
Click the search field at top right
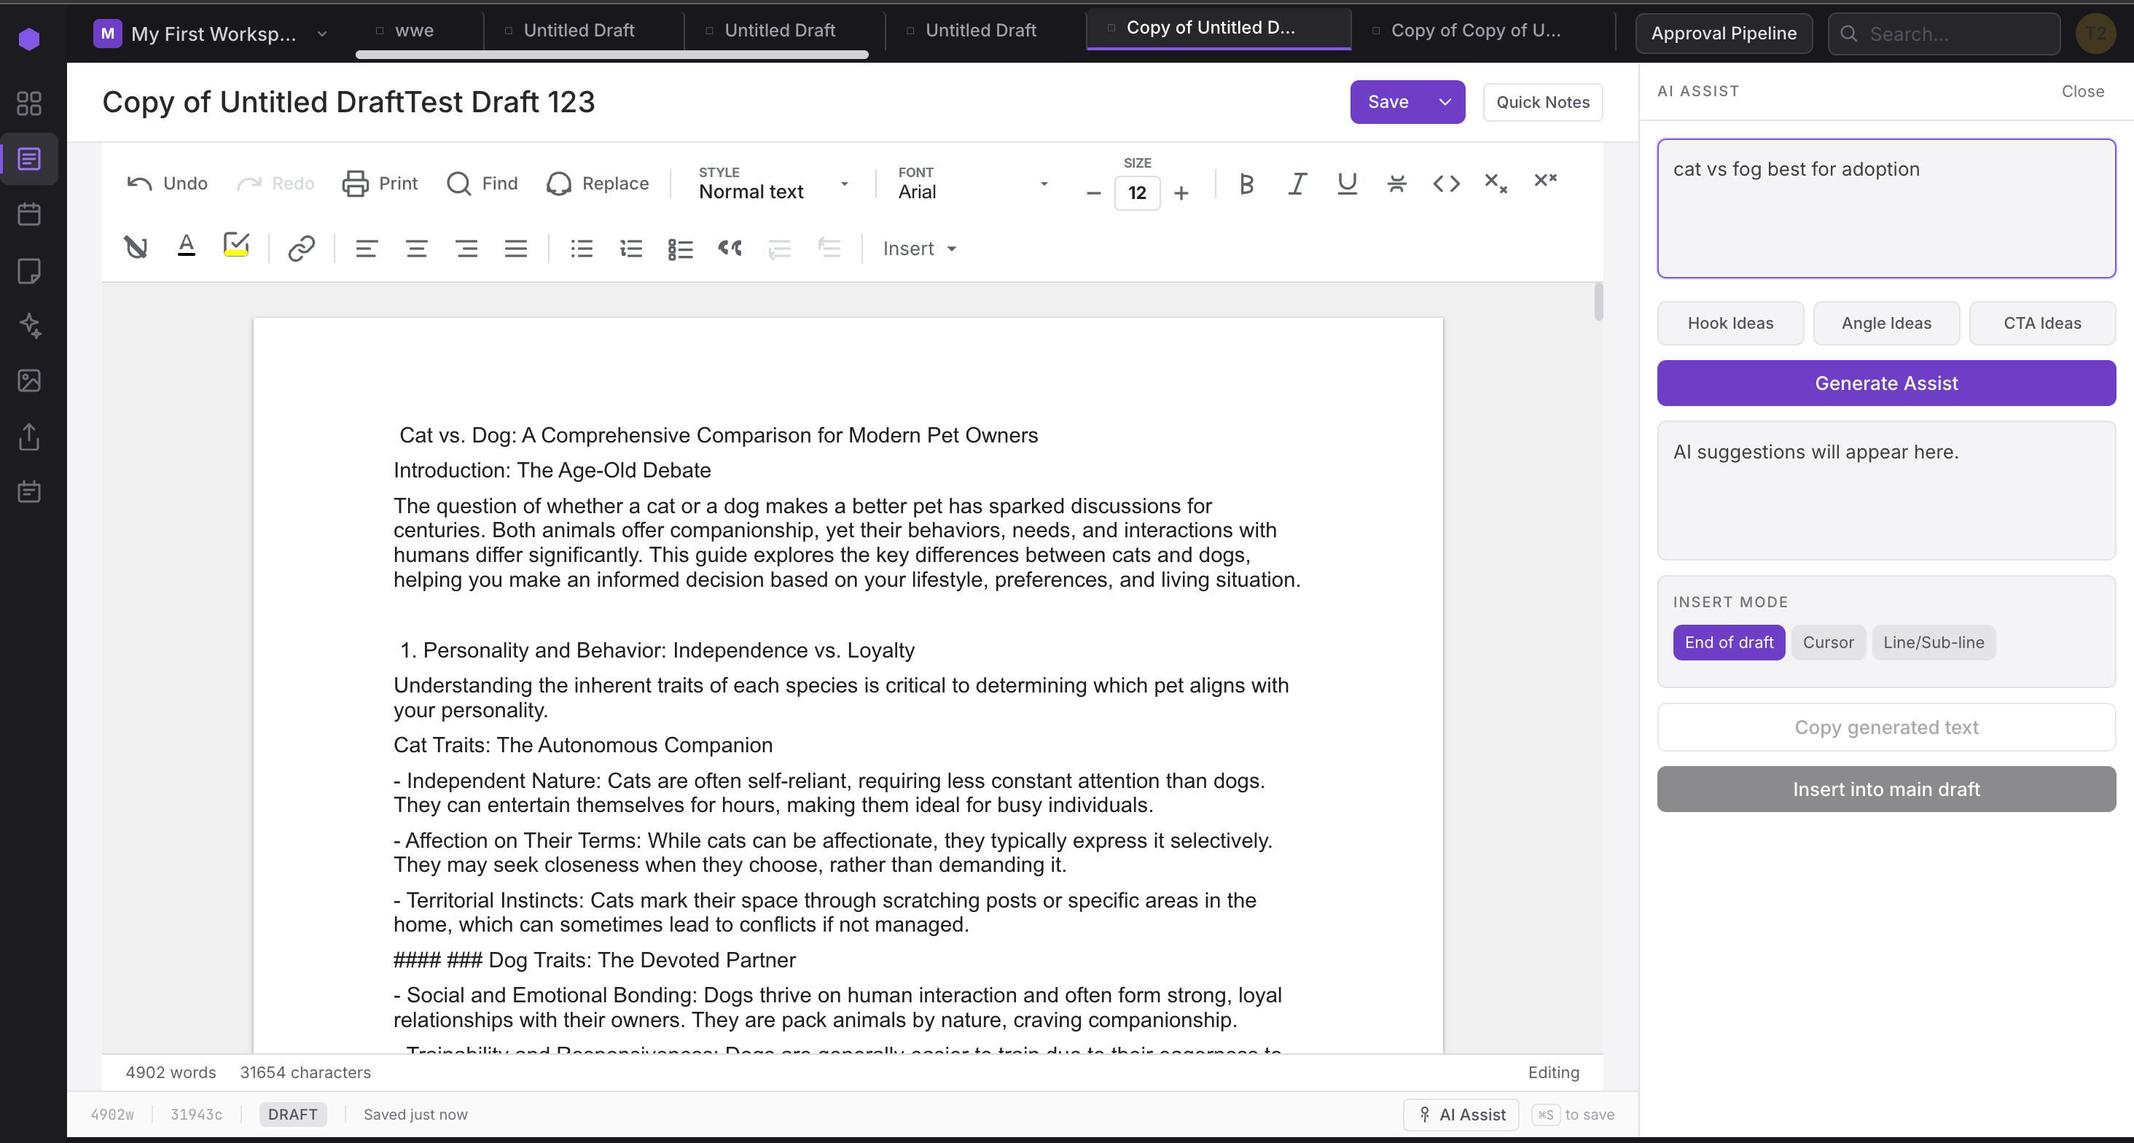click(x=1942, y=34)
